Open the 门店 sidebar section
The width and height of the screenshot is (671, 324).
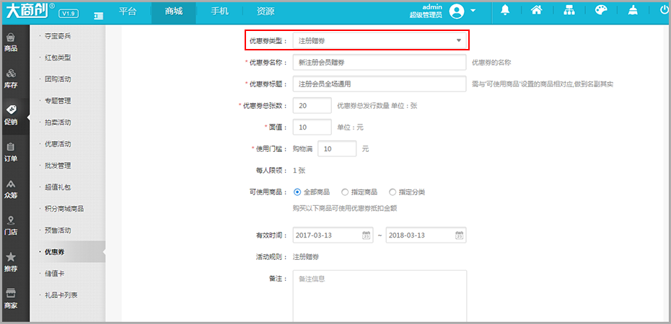point(11,226)
